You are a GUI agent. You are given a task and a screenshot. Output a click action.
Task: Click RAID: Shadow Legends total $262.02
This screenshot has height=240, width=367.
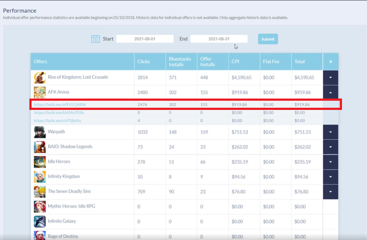coord(303,147)
